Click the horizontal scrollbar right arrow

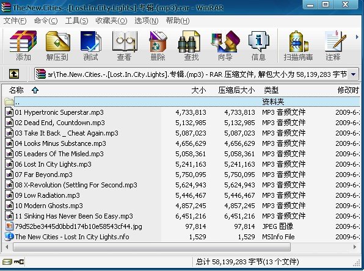click(x=355, y=247)
